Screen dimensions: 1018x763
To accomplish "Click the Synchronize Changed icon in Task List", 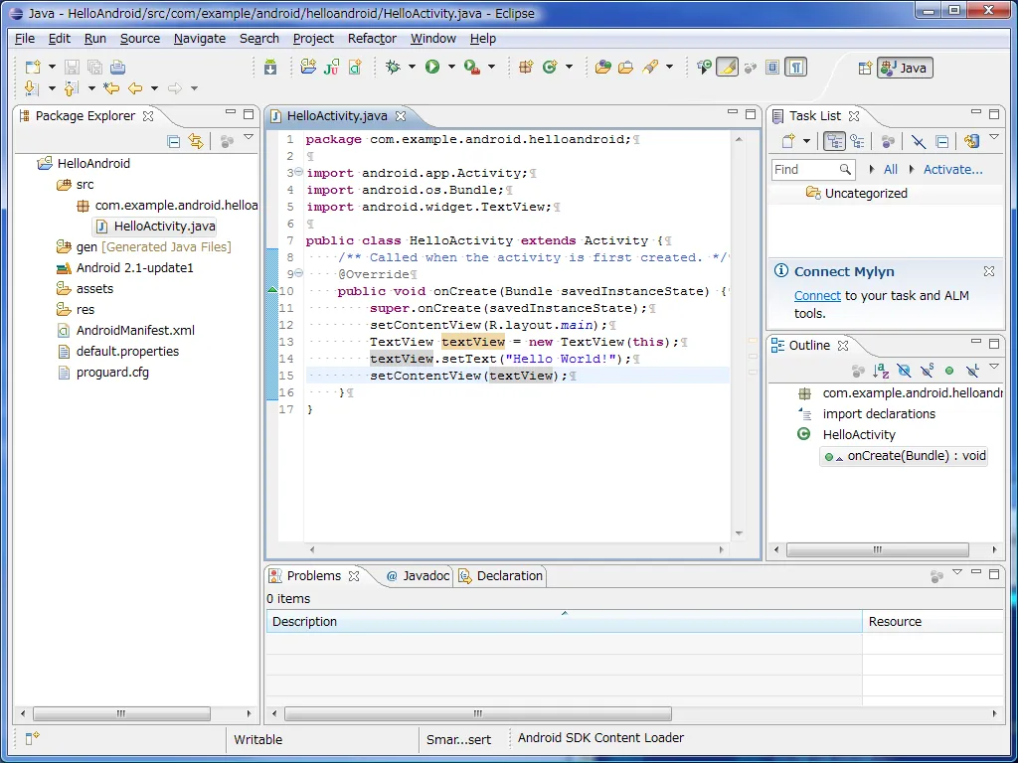I will click(971, 141).
